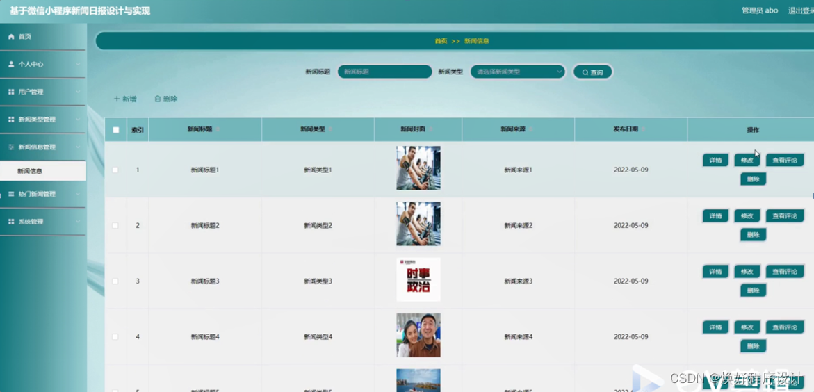Click the grid icon beside 用户管理
This screenshot has height=392, width=814.
pos(11,91)
